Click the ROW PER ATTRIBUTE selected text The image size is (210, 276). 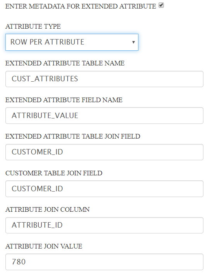tap(47, 42)
